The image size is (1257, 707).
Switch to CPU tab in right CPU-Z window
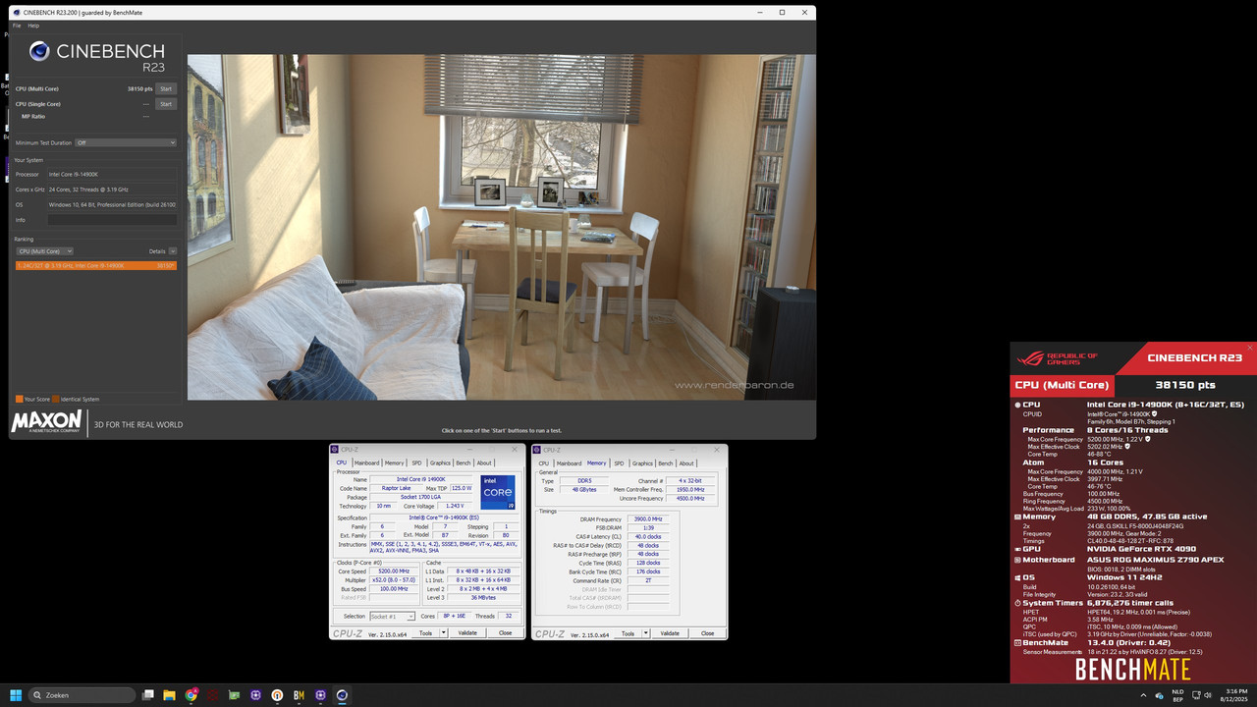coord(544,463)
